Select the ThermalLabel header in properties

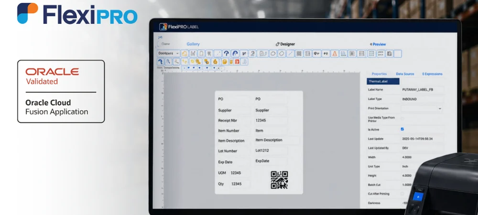click(383, 81)
